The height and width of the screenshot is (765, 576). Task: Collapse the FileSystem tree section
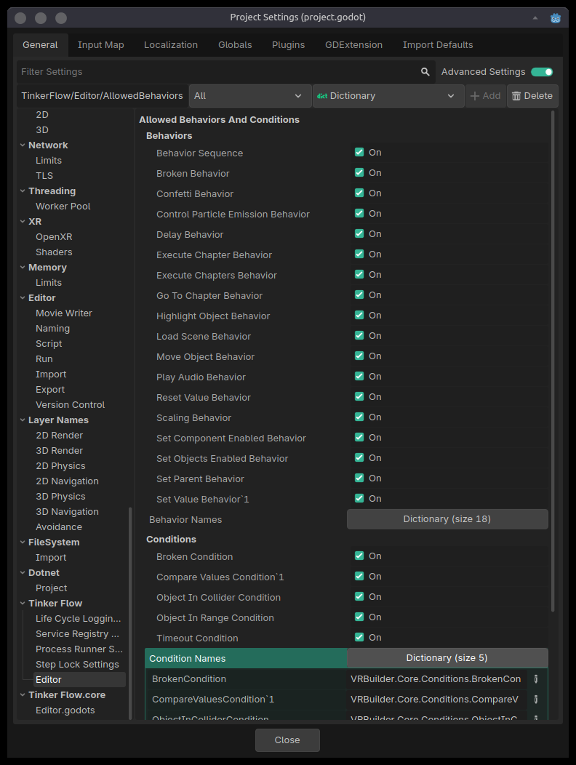[23, 542]
